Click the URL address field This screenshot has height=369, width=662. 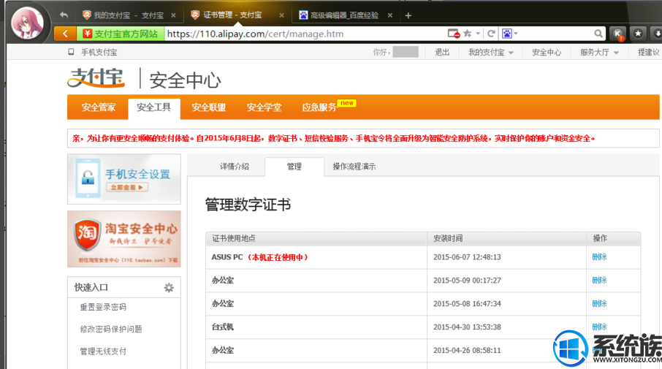[304, 34]
